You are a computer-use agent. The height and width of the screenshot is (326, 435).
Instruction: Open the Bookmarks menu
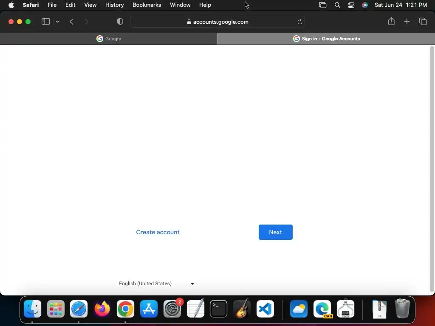tap(147, 5)
